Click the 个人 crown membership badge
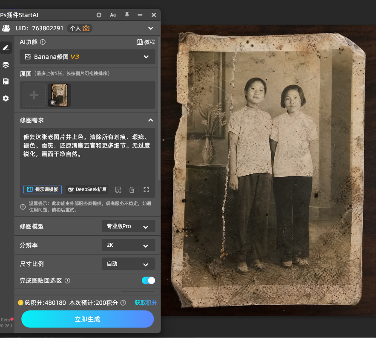This screenshot has width=376, height=338. (80, 28)
